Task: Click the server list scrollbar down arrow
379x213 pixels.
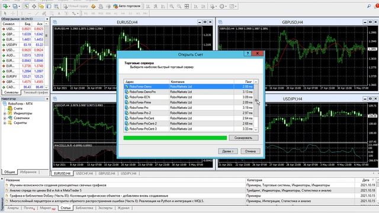Action: tap(256, 130)
